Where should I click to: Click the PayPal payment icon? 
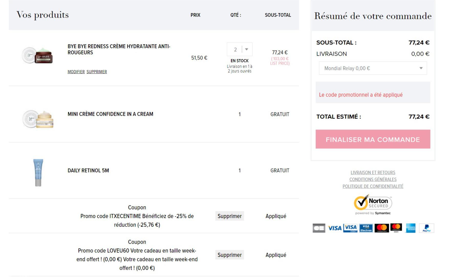pos(426,228)
